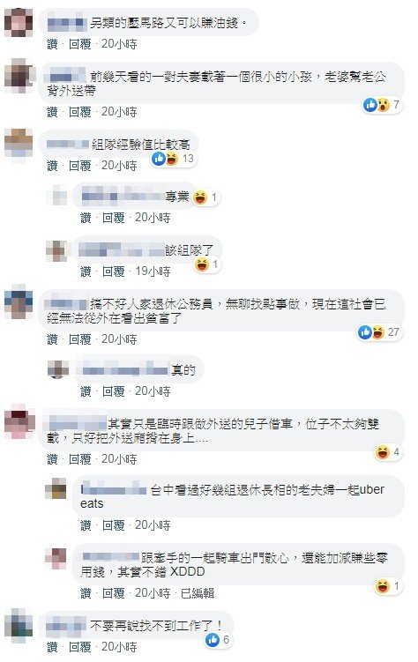418x662 pixels.
Task: Open reactions with count 7 on couple comment
Action: 382,105
